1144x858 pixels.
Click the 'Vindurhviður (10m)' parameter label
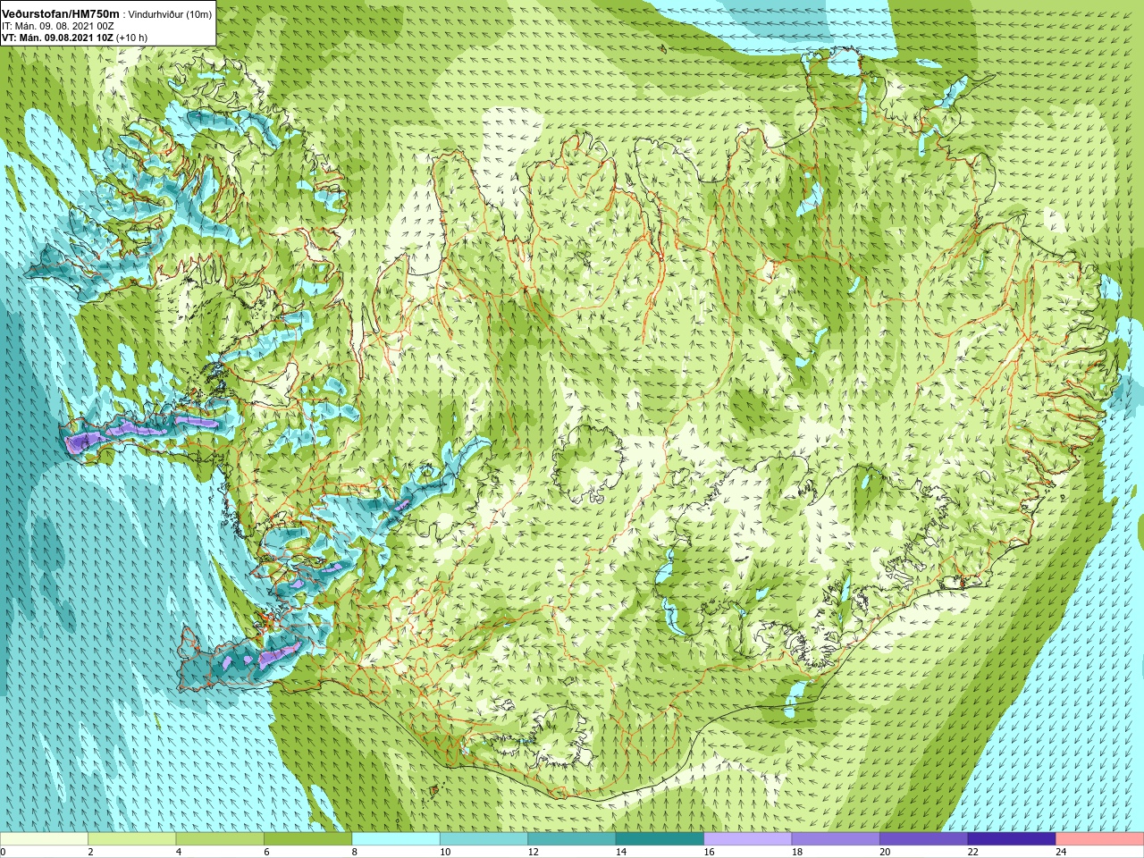click(x=170, y=14)
